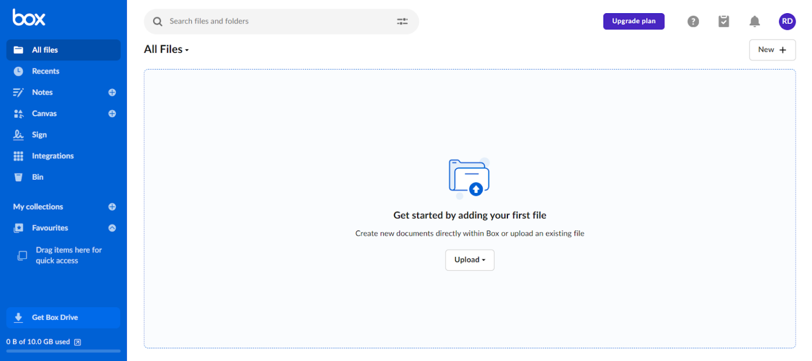The height and width of the screenshot is (361, 812).
Task: Open search filter options
Action: (402, 21)
